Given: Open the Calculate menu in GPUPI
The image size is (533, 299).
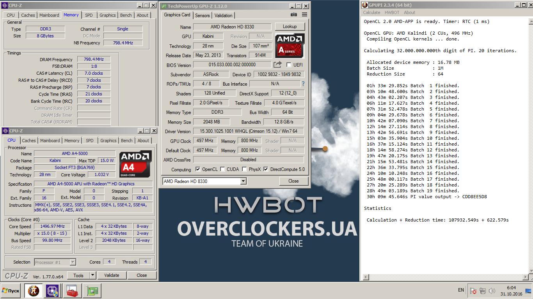Looking at the screenshot, I should pyautogui.click(x=371, y=12).
